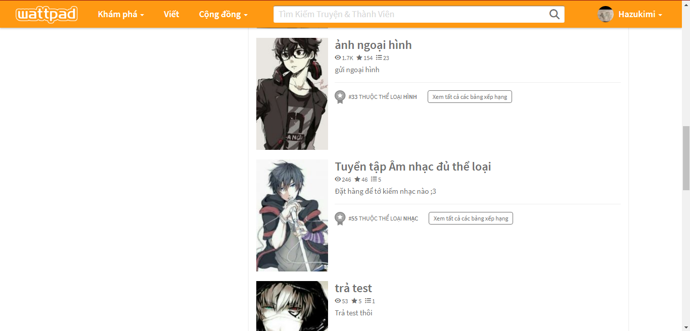Screen dimensions: 690x331
Task: Click the search magnifier icon
Action: [x=555, y=14]
